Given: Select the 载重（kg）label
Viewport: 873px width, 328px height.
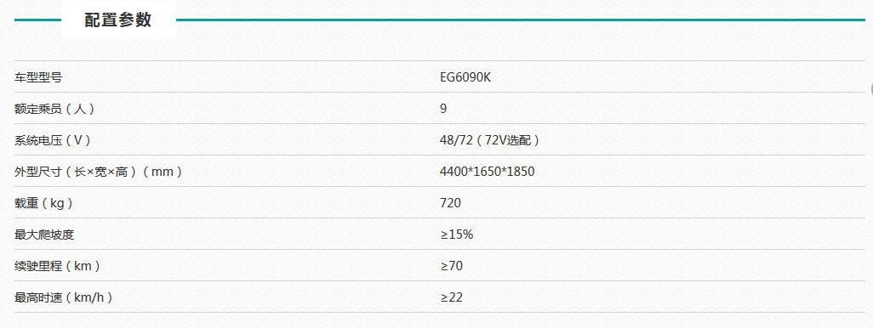Looking at the screenshot, I should coord(44,203).
